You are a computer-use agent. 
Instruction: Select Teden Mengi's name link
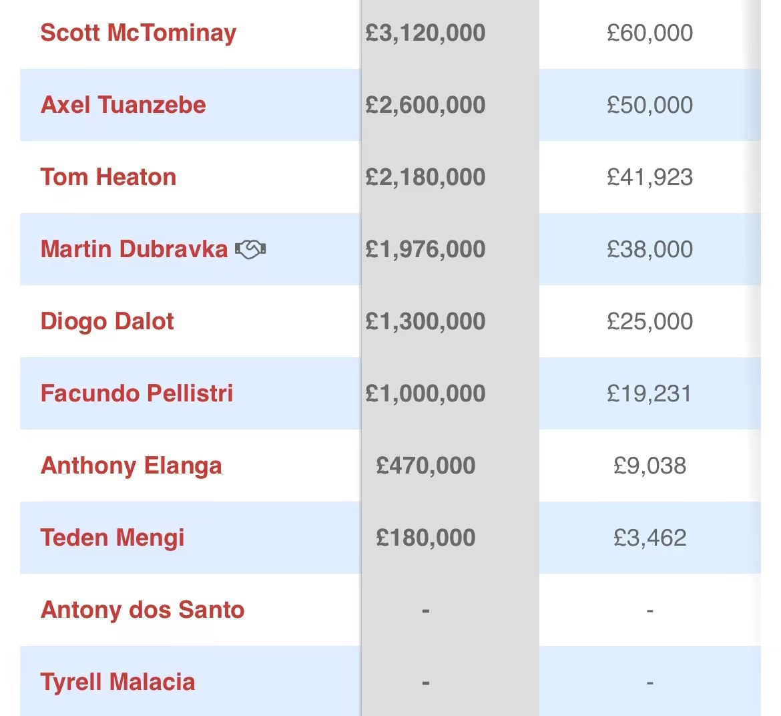112,538
